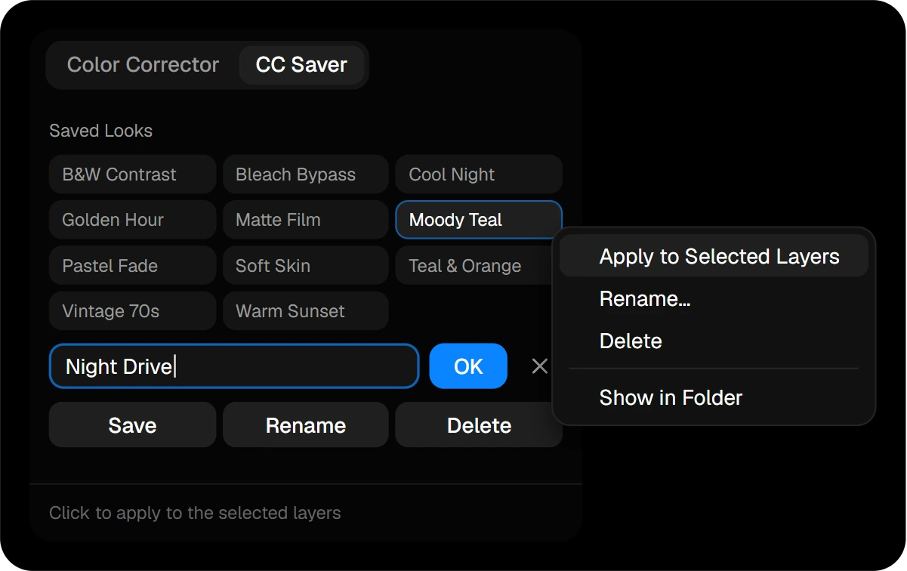
Task: Choose Apply to Selected Layers menu item
Action: coord(714,256)
